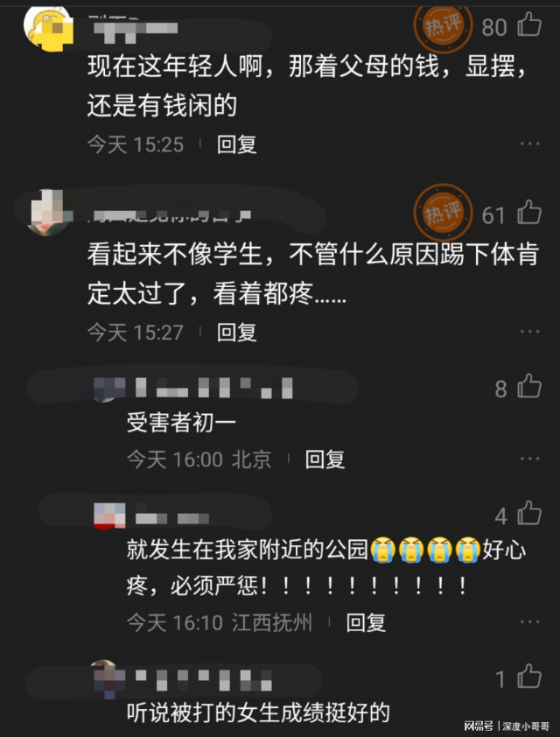Like the comment with 61 likes

[x=529, y=213]
